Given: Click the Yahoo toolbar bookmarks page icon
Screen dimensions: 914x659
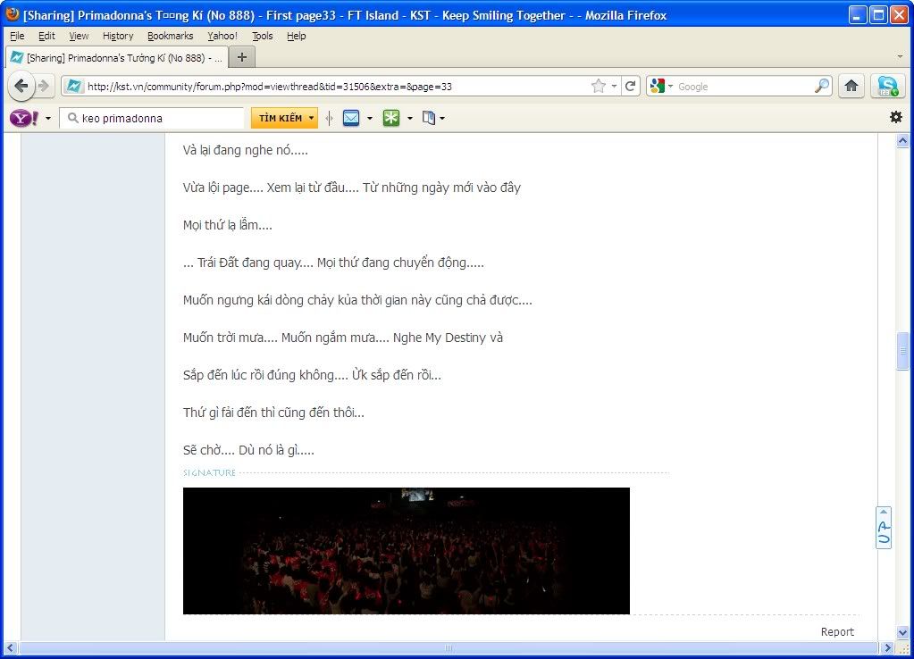Looking at the screenshot, I should (x=429, y=118).
